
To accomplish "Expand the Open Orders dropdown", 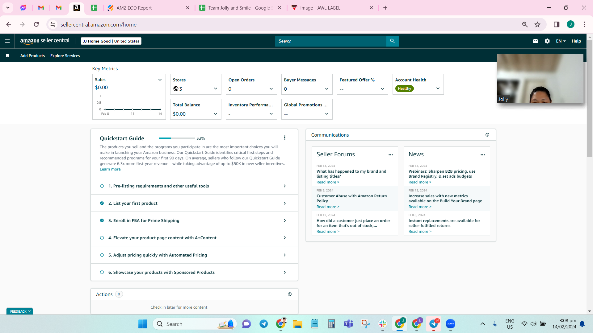I will click(271, 89).
